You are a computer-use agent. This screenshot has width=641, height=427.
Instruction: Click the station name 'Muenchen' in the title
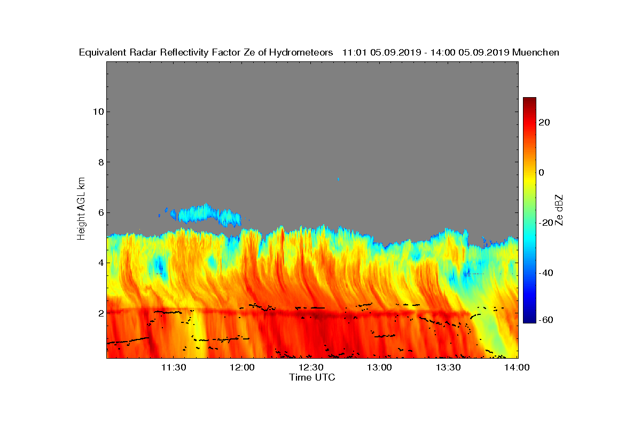536,52
